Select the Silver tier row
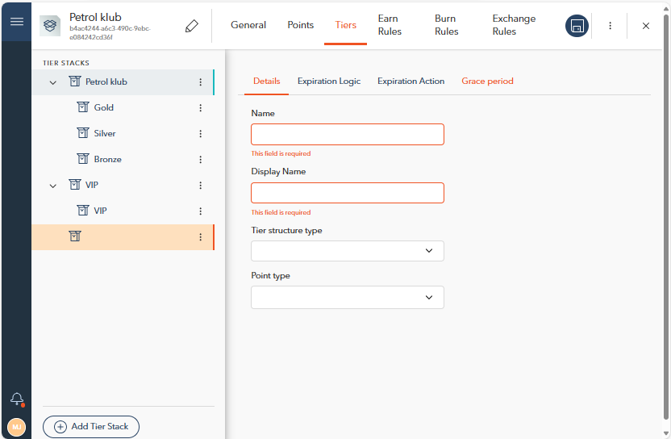The image size is (671, 439). click(x=123, y=134)
